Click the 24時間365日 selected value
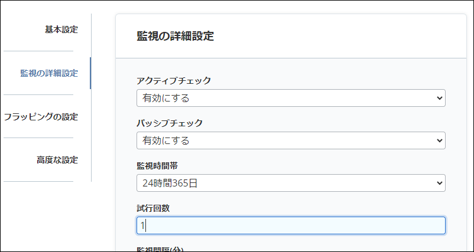Image resolution: width=474 pixels, height=252 pixels. 170,183
